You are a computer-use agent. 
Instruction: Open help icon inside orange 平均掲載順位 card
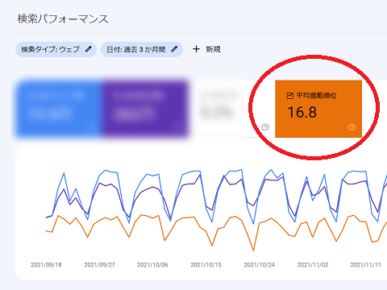click(352, 127)
